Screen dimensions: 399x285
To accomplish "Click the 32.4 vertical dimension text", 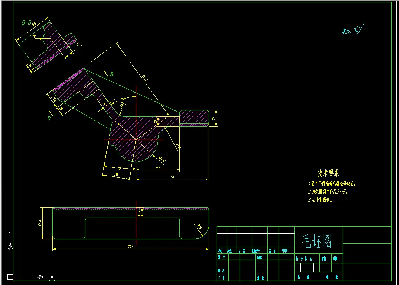I will pos(40,224).
